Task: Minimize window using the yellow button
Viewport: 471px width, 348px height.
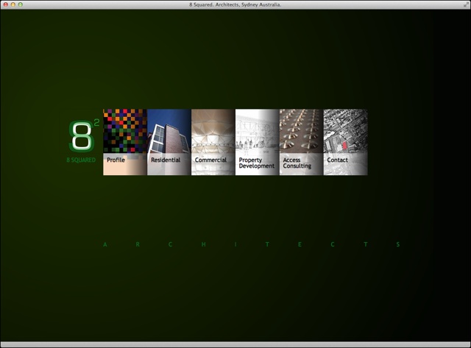Action: click(x=13, y=4)
